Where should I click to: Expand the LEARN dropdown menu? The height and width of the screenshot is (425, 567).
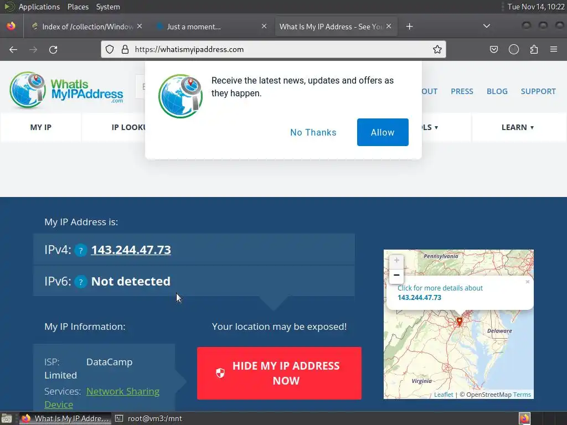click(518, 127)
